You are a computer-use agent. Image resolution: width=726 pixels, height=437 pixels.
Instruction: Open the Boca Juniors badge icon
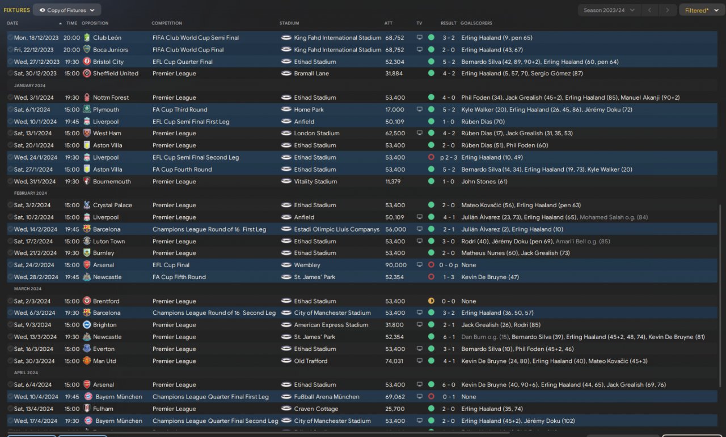click(x=87, y=49)
